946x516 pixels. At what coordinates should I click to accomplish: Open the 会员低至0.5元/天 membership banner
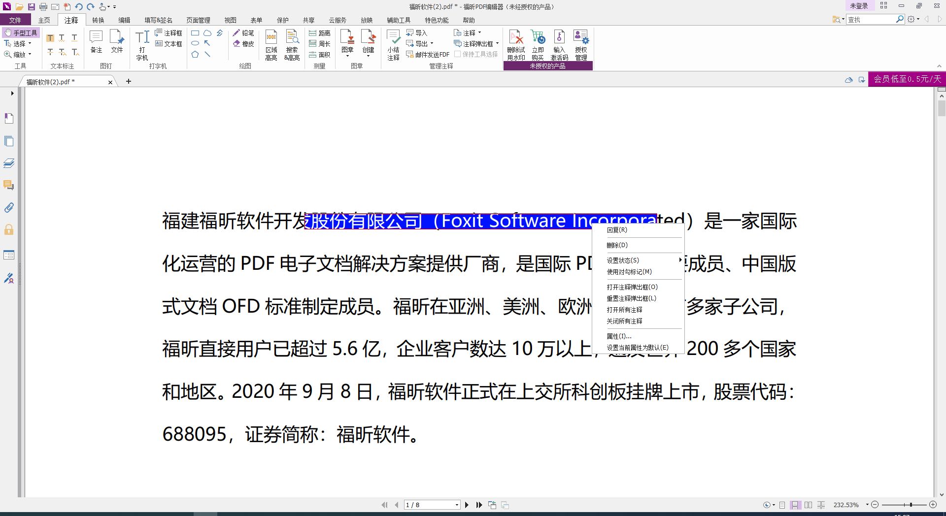coord(908,79)
